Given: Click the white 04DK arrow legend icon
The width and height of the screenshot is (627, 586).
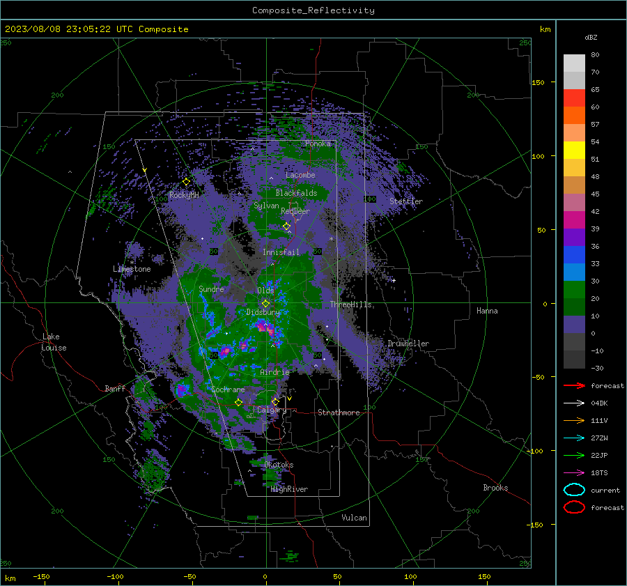Looking at the screenshot, I should tap(574, 403).
